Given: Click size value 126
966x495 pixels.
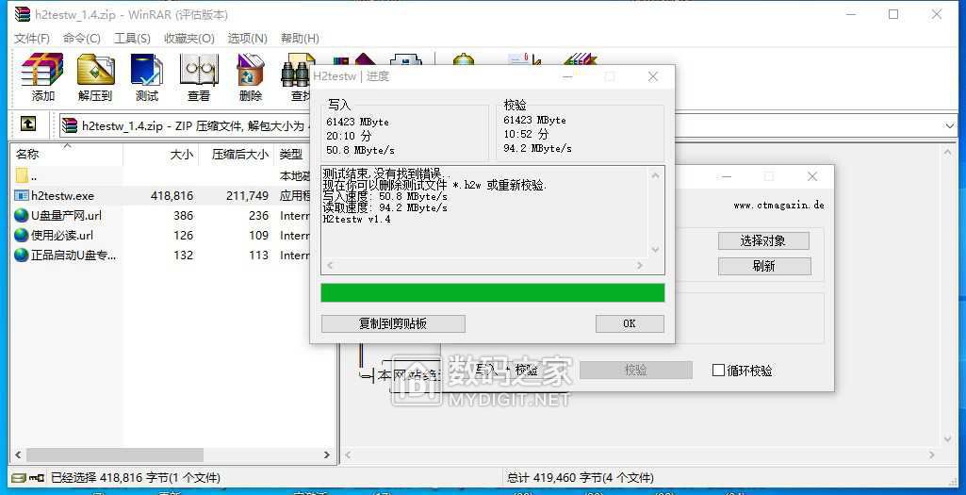Looking at the screenshot, I should pos(183,236).
